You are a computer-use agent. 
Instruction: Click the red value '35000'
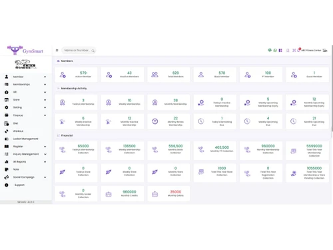[x=176, y=192]
